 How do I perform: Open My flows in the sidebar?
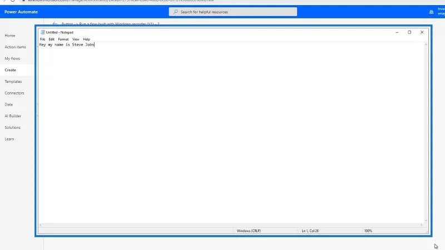coord(12,58)
